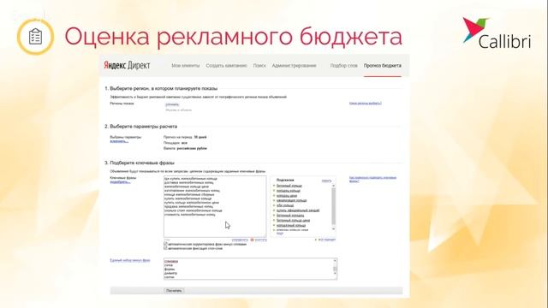Add suggestion колодезные кольца
Viewport: 548px width, 308px height.
tap(291, 225)
